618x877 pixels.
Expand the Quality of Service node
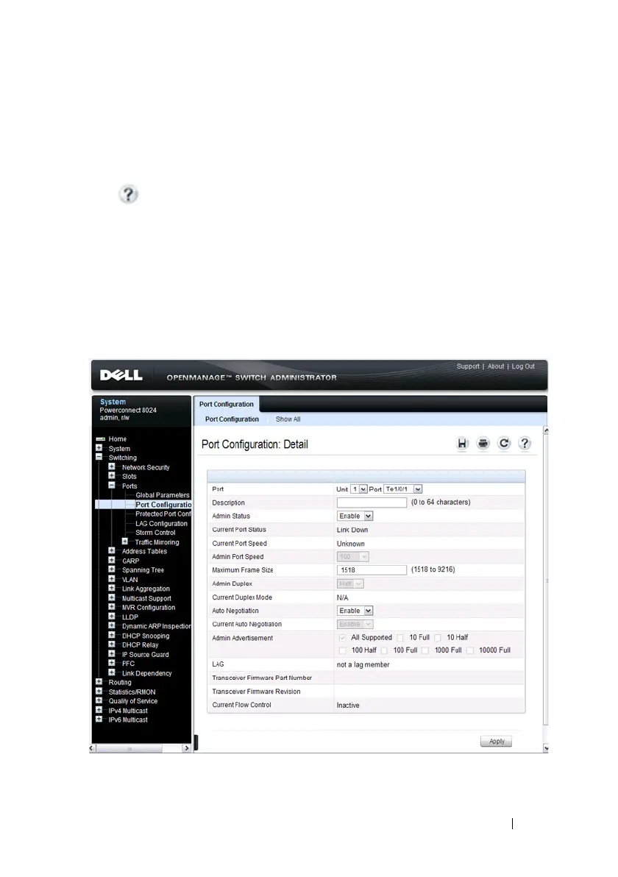pyautogui.click(x=99, y=701)
